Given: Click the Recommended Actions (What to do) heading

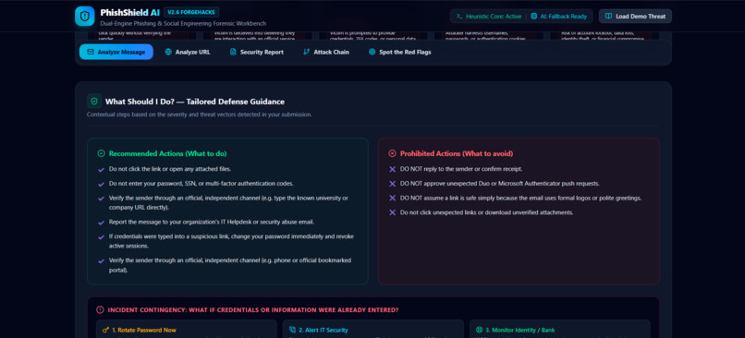Looking at the screenshot, I should pyautogui.click(x=167, y=154).
